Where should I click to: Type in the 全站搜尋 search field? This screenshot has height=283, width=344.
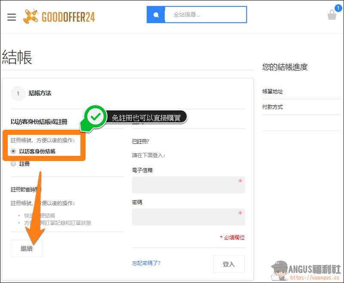[206, 15]
